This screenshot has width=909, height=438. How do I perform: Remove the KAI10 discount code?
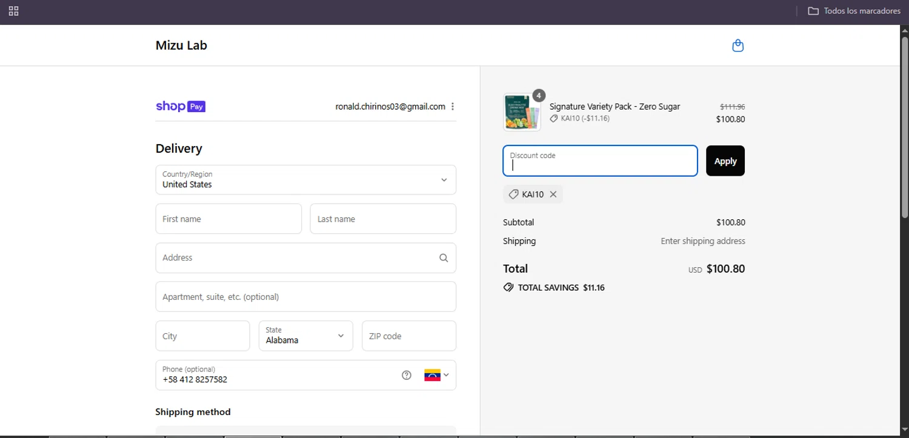pos(553,194)
